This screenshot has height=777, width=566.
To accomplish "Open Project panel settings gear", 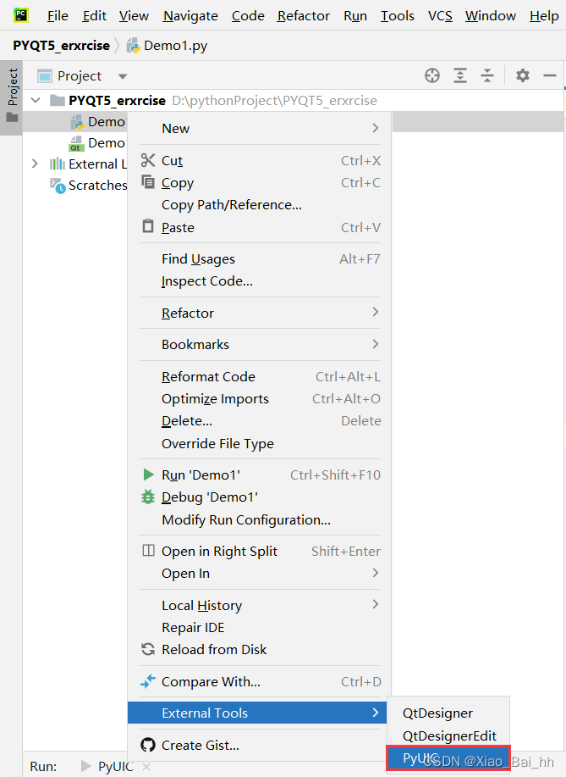I will (x=523, y=75).
